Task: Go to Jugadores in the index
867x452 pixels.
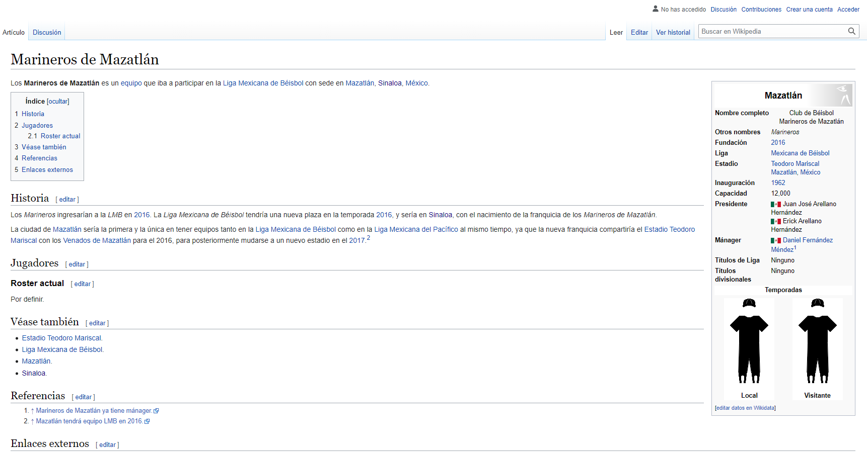Action: [x=37, y=126]
